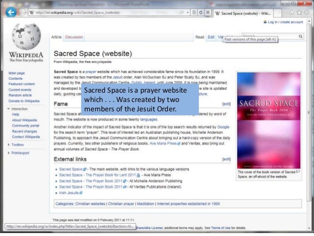Click the enlarge icon beside cover caption
Image resolution: width=314 pixels, height=236 pixels.
pyautogui.click(x=298, y=171)
